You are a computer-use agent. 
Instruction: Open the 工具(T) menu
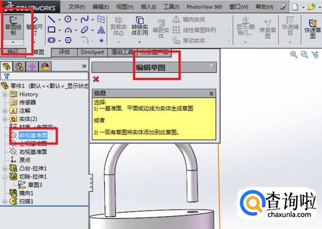pyautogui.click(x=171, y=7)
